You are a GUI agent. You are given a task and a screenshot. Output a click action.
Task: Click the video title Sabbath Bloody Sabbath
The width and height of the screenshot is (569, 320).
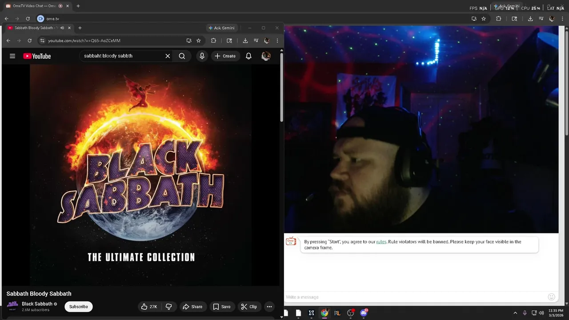(x=39, y=294)
